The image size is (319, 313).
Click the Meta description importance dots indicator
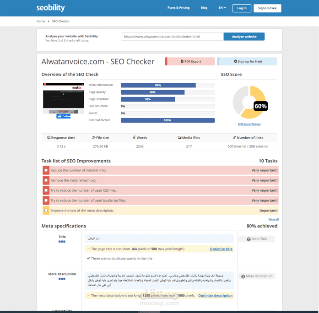click(62, 279)
